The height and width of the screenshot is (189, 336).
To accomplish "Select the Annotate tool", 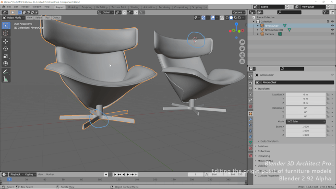I will (x=6, y=71).
